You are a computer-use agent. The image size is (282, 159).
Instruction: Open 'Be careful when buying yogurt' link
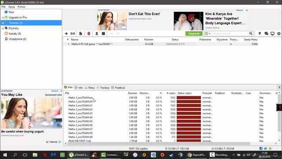[22, 132]
